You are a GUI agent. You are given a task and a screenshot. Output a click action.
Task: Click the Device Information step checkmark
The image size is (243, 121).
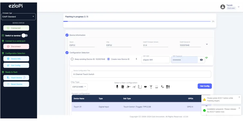point(67,35)
